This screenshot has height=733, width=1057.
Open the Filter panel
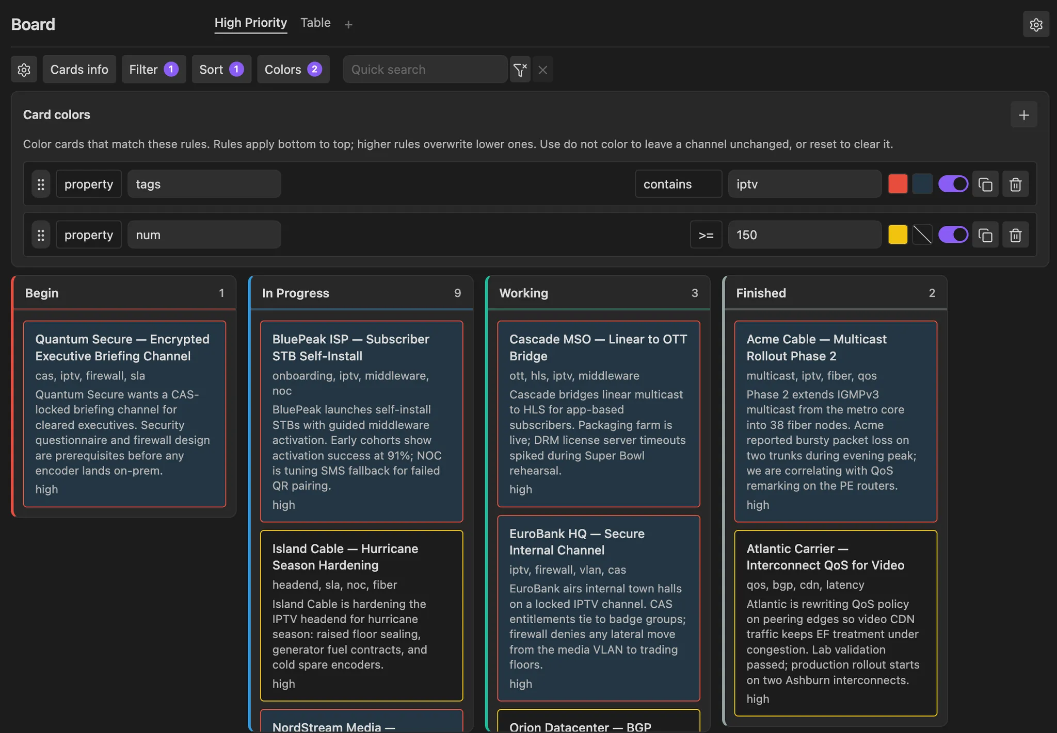point(154,70)
